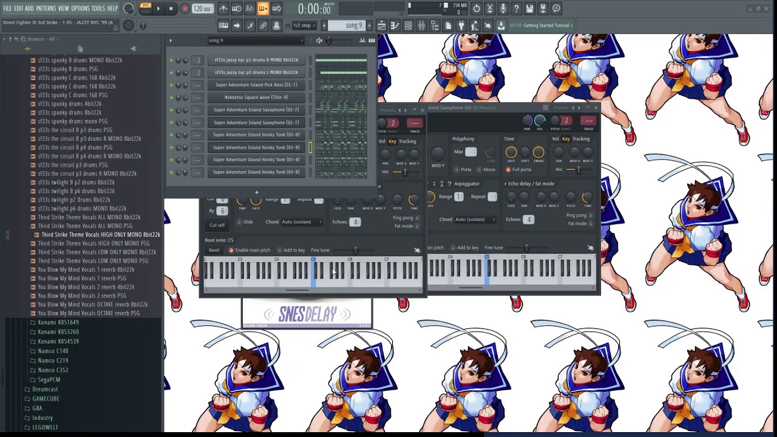Enable wait for input before playing
This screenshot has height=437, width=777.
tap(237, 9)
